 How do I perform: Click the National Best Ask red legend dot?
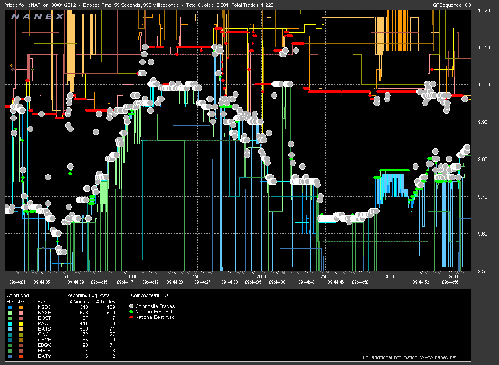(x=131, y=317)
